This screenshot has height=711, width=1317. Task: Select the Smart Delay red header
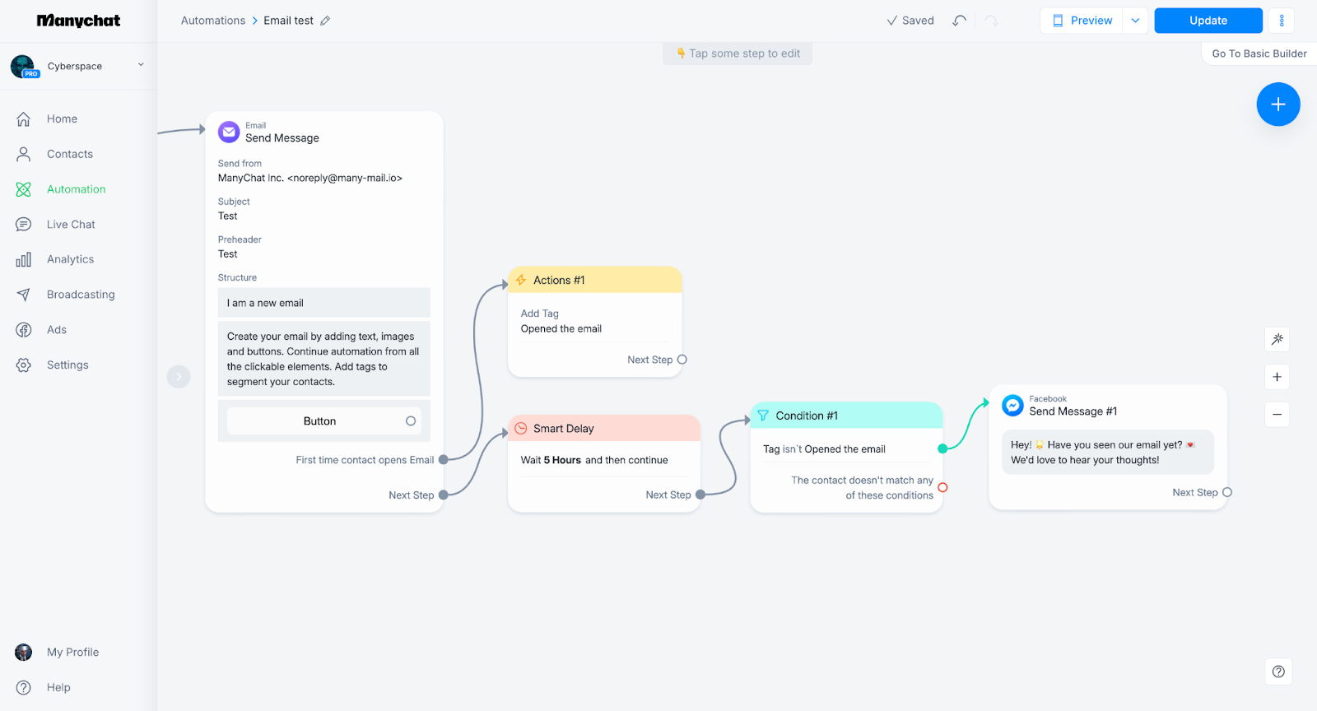pyautogui.click(x=603, y=429)
